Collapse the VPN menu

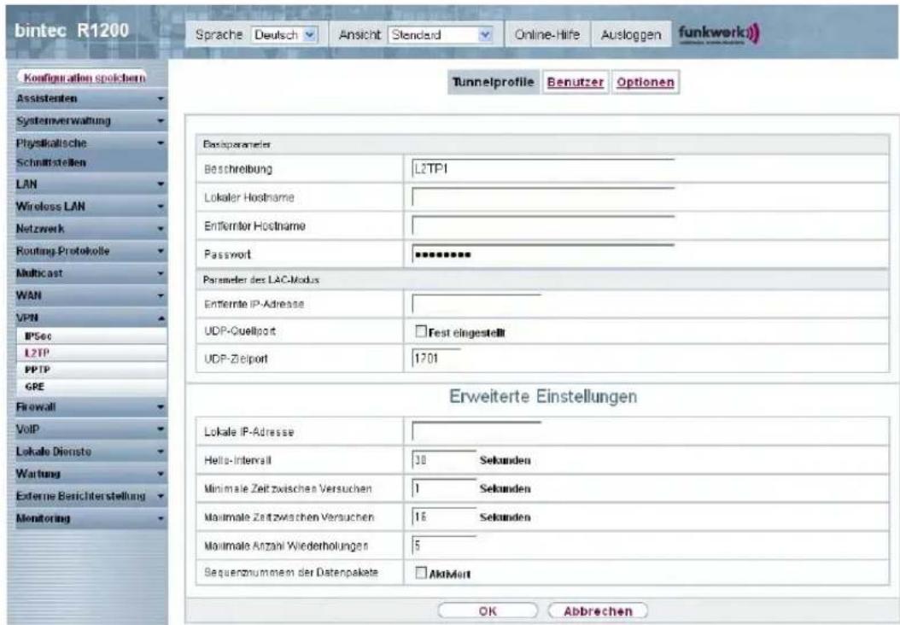click(x=91, y=318)
